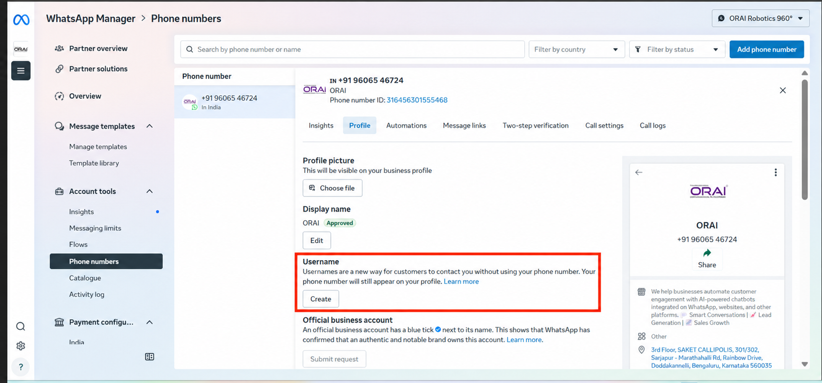Click the Payment configuration bank icon
Image resolution: width=822 pixels, height=383 pixels.
(x=59, y=322)
